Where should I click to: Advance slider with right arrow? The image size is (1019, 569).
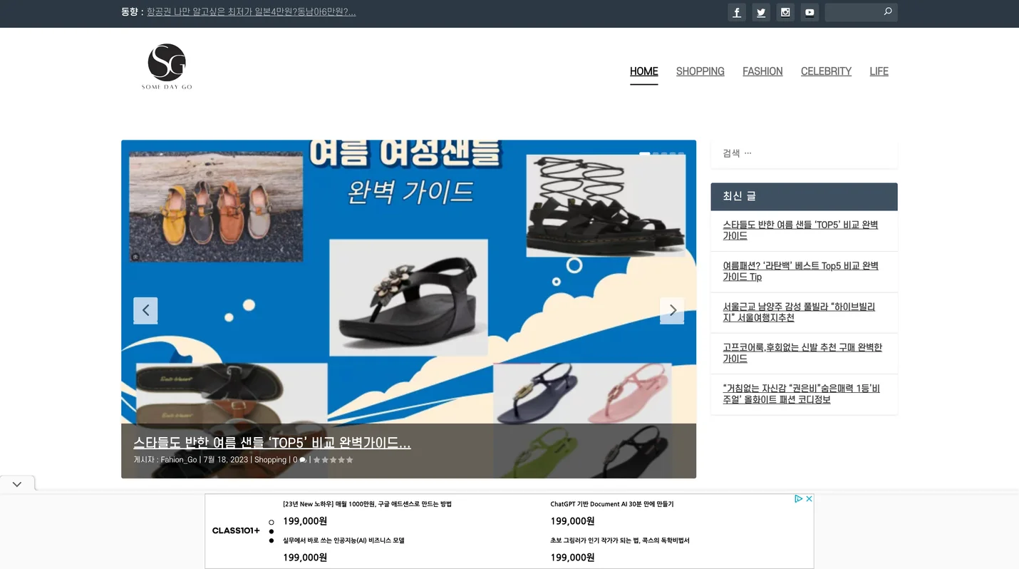672,310
